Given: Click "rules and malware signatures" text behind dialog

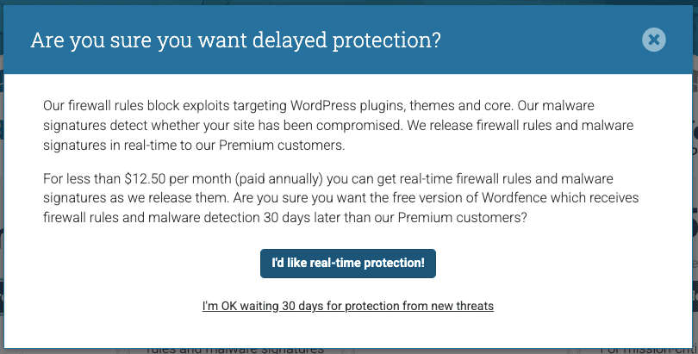Looking at the screenshot, I should [234, 349].
